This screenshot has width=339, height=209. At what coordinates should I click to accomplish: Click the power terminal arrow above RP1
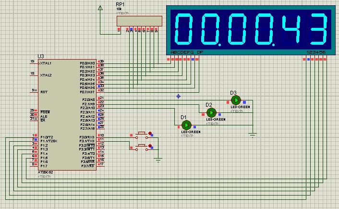coord(100,8)
